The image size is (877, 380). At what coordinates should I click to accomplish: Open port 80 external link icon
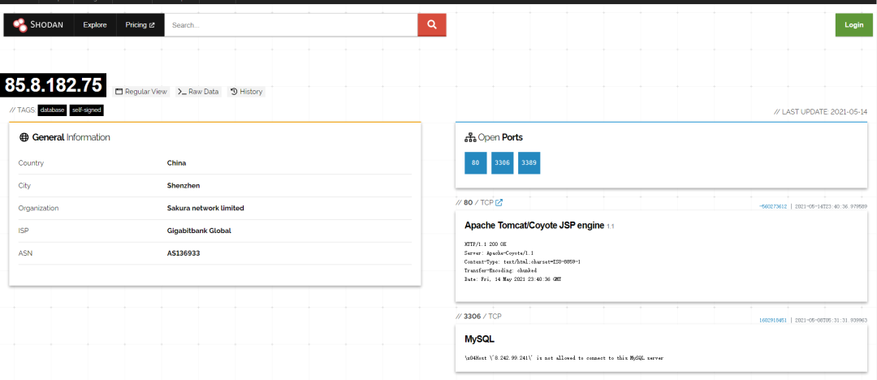[x=499, y=203]
